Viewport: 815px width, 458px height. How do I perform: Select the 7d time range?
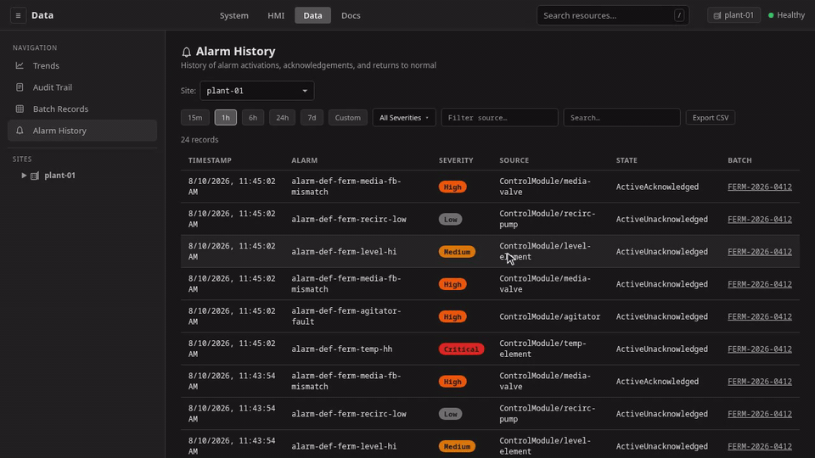coord(312,117)
